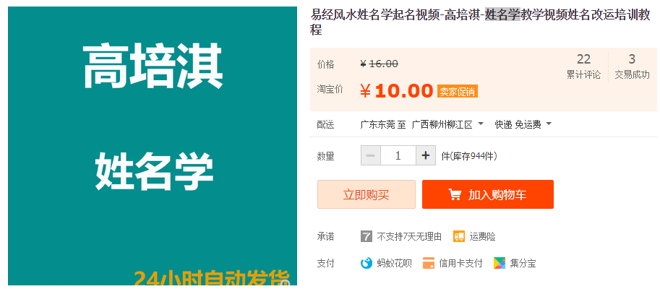The image size is (660, 302).
Task: Click the quantity input field
Action: 398,155
